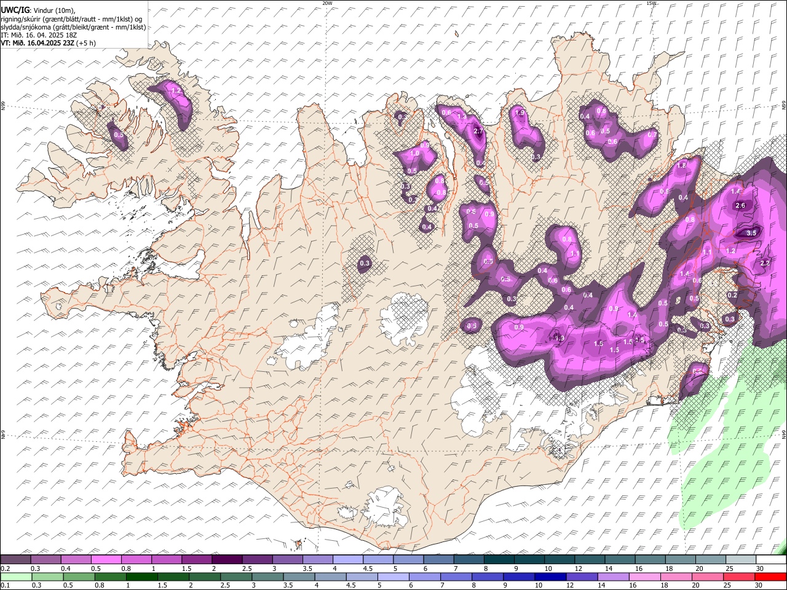Click the 0.1–0.3 palest green rain legend swatch

coord(17,576)
